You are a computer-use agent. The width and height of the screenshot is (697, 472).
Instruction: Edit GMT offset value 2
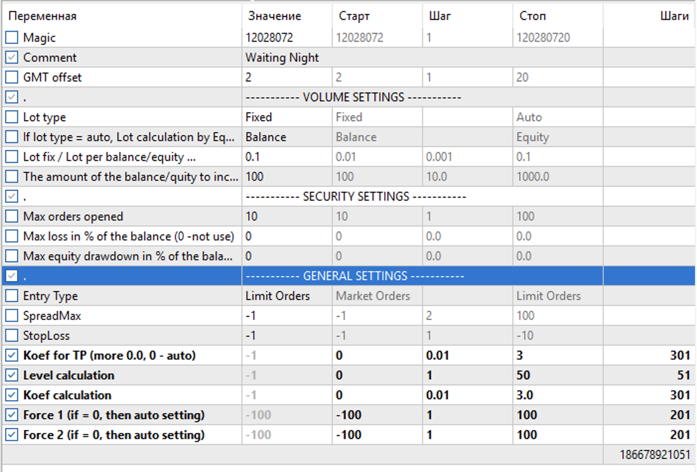(287, 77)
